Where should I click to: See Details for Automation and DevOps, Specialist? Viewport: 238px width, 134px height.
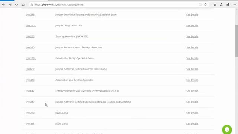coord(192,80)
